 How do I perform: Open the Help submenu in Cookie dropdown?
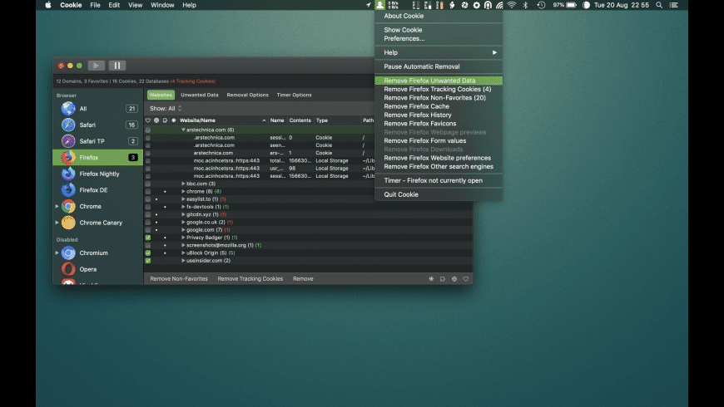tap(439, 52)
